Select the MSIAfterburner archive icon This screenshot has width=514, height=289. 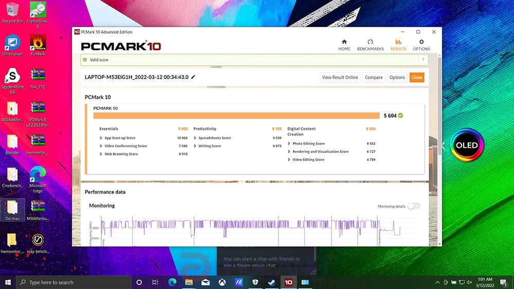(x=38, y=210)
